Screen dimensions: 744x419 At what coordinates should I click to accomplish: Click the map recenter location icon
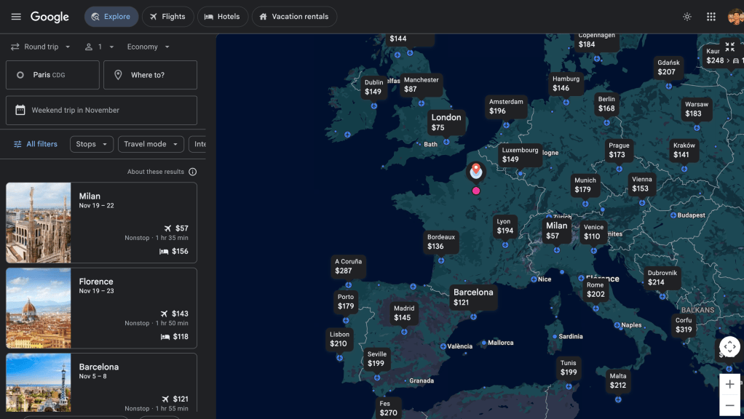(729, 347)
